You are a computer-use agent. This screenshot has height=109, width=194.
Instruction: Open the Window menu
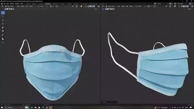click(x=17, y=4)
